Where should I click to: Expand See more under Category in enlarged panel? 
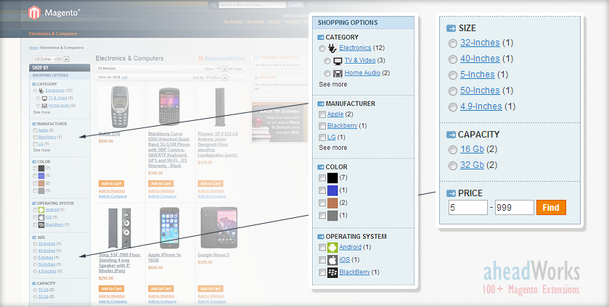(x=333, y=85)
